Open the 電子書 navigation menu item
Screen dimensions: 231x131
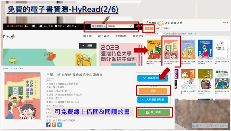pos(87,36)
